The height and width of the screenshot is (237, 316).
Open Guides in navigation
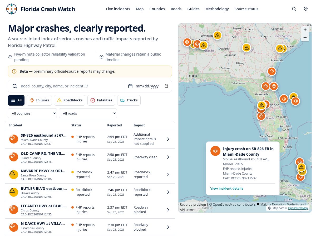click(193, 9)
